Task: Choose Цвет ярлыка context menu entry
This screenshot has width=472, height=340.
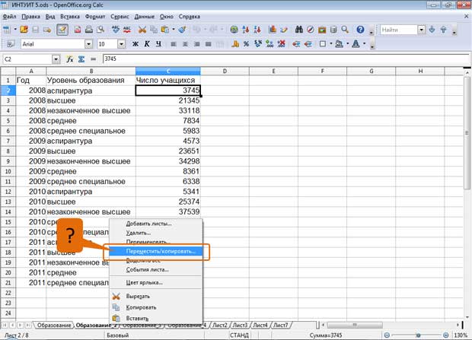Action: (x=155, y=282)
